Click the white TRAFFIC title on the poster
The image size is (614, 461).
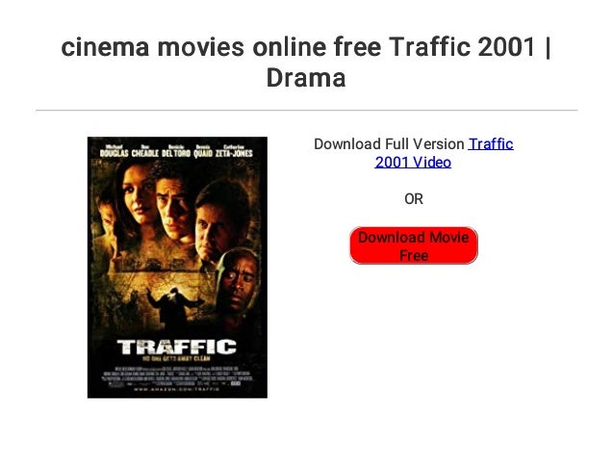177,347
